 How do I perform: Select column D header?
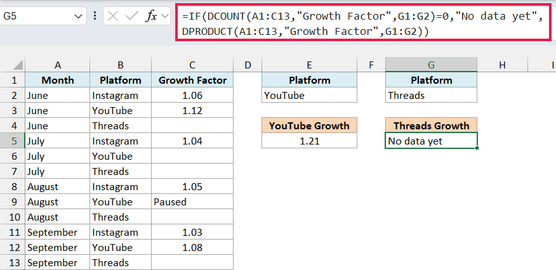248,65
